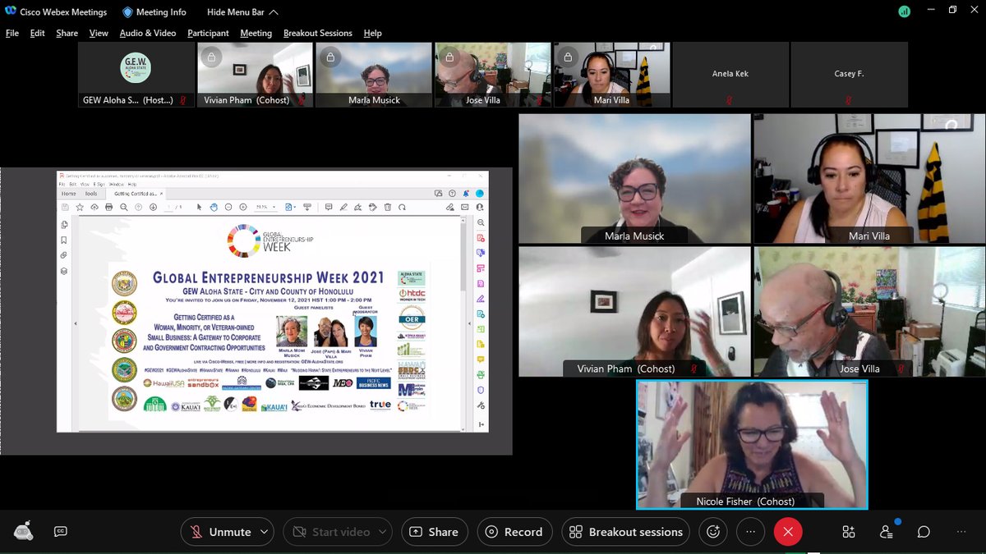
Task: Open the Apps icon in control bar
Action: pos(849,532)
